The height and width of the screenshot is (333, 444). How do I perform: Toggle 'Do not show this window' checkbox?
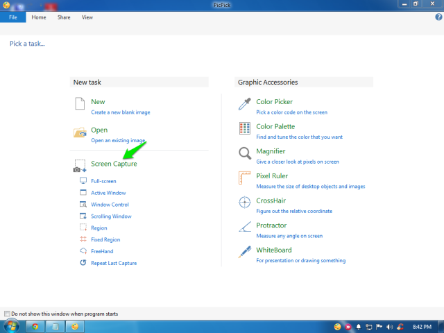pos(7,314)
